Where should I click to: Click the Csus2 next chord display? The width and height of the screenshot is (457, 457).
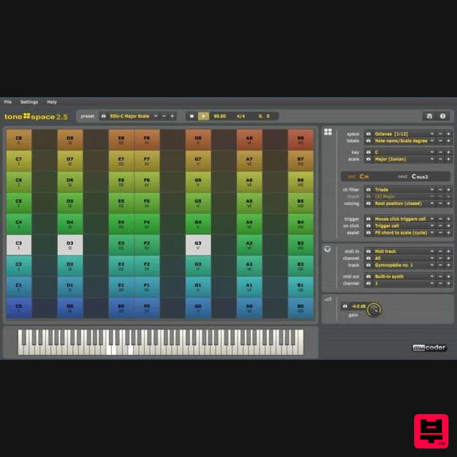420,177
